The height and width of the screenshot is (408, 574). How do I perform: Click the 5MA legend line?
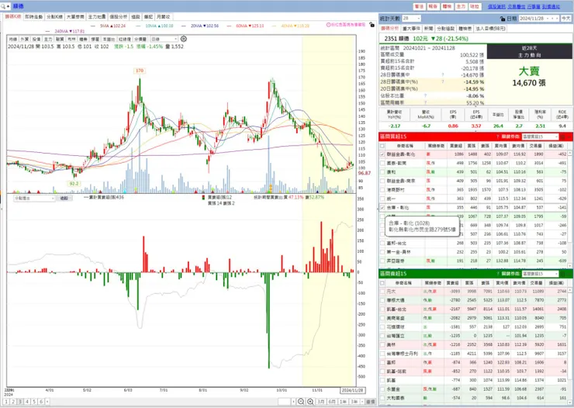pos(109,26)
